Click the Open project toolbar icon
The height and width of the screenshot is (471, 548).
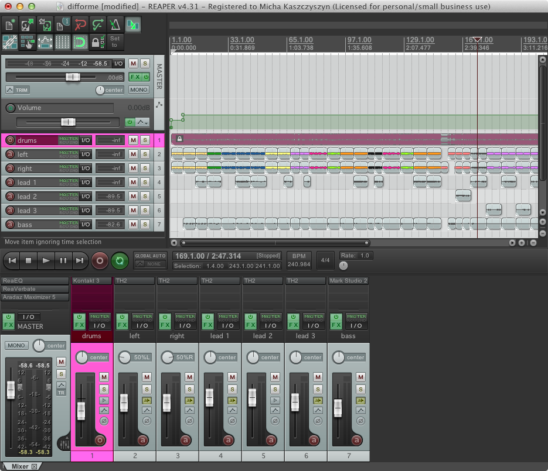[x=28, y=25]
